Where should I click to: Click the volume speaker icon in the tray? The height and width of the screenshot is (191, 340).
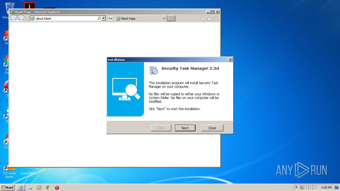[x=308, y=188]
